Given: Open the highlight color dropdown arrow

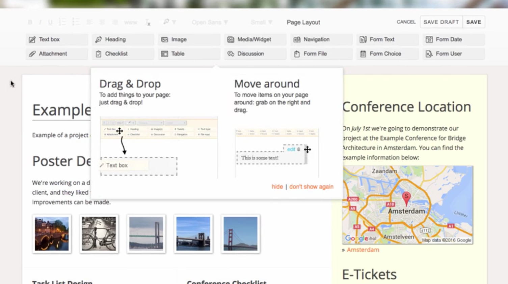Looking at the screenshot, I should (x=174, y=22).
